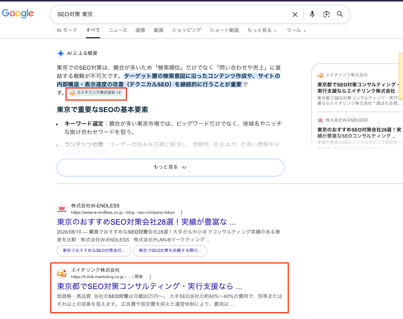Open result 東京都でSEO対策コンサルティング・実行支援なら
This screenshot has width=403, height=319.
coord(149,286)
